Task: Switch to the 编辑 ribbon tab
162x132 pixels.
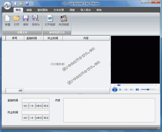Action: pos(29,10)
